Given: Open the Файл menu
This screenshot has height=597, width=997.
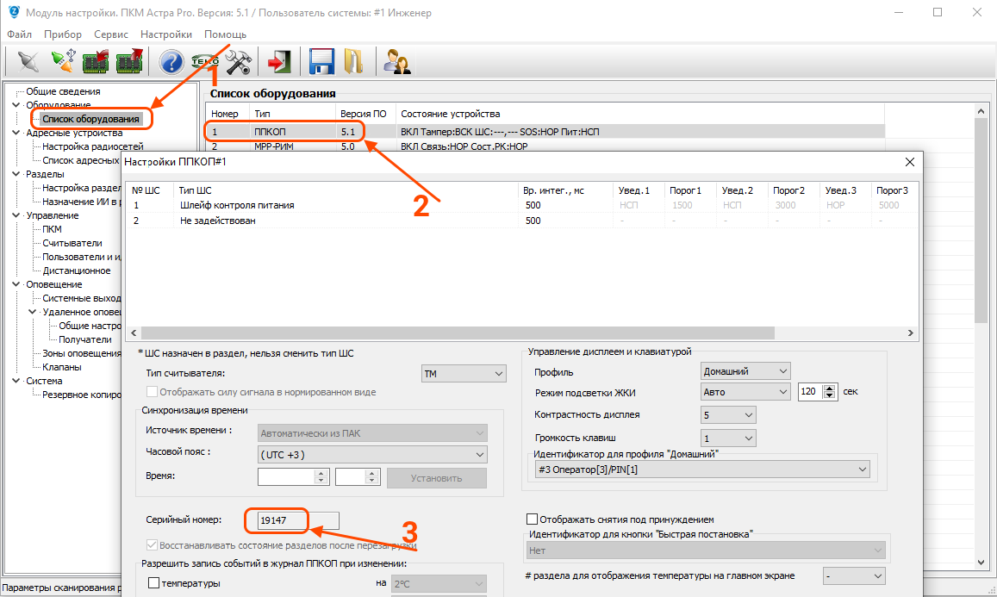Looking at the screenshot, I should [19, 34].
